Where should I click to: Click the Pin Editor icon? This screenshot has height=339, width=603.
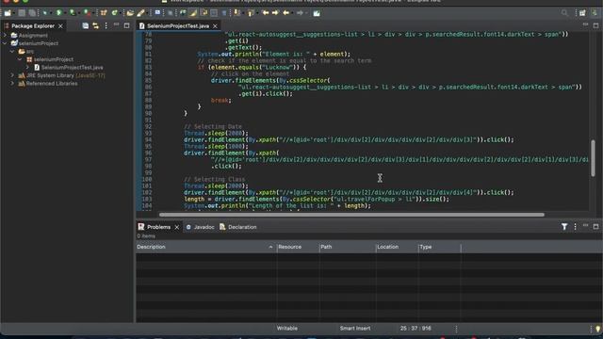[x=317, y=13]
